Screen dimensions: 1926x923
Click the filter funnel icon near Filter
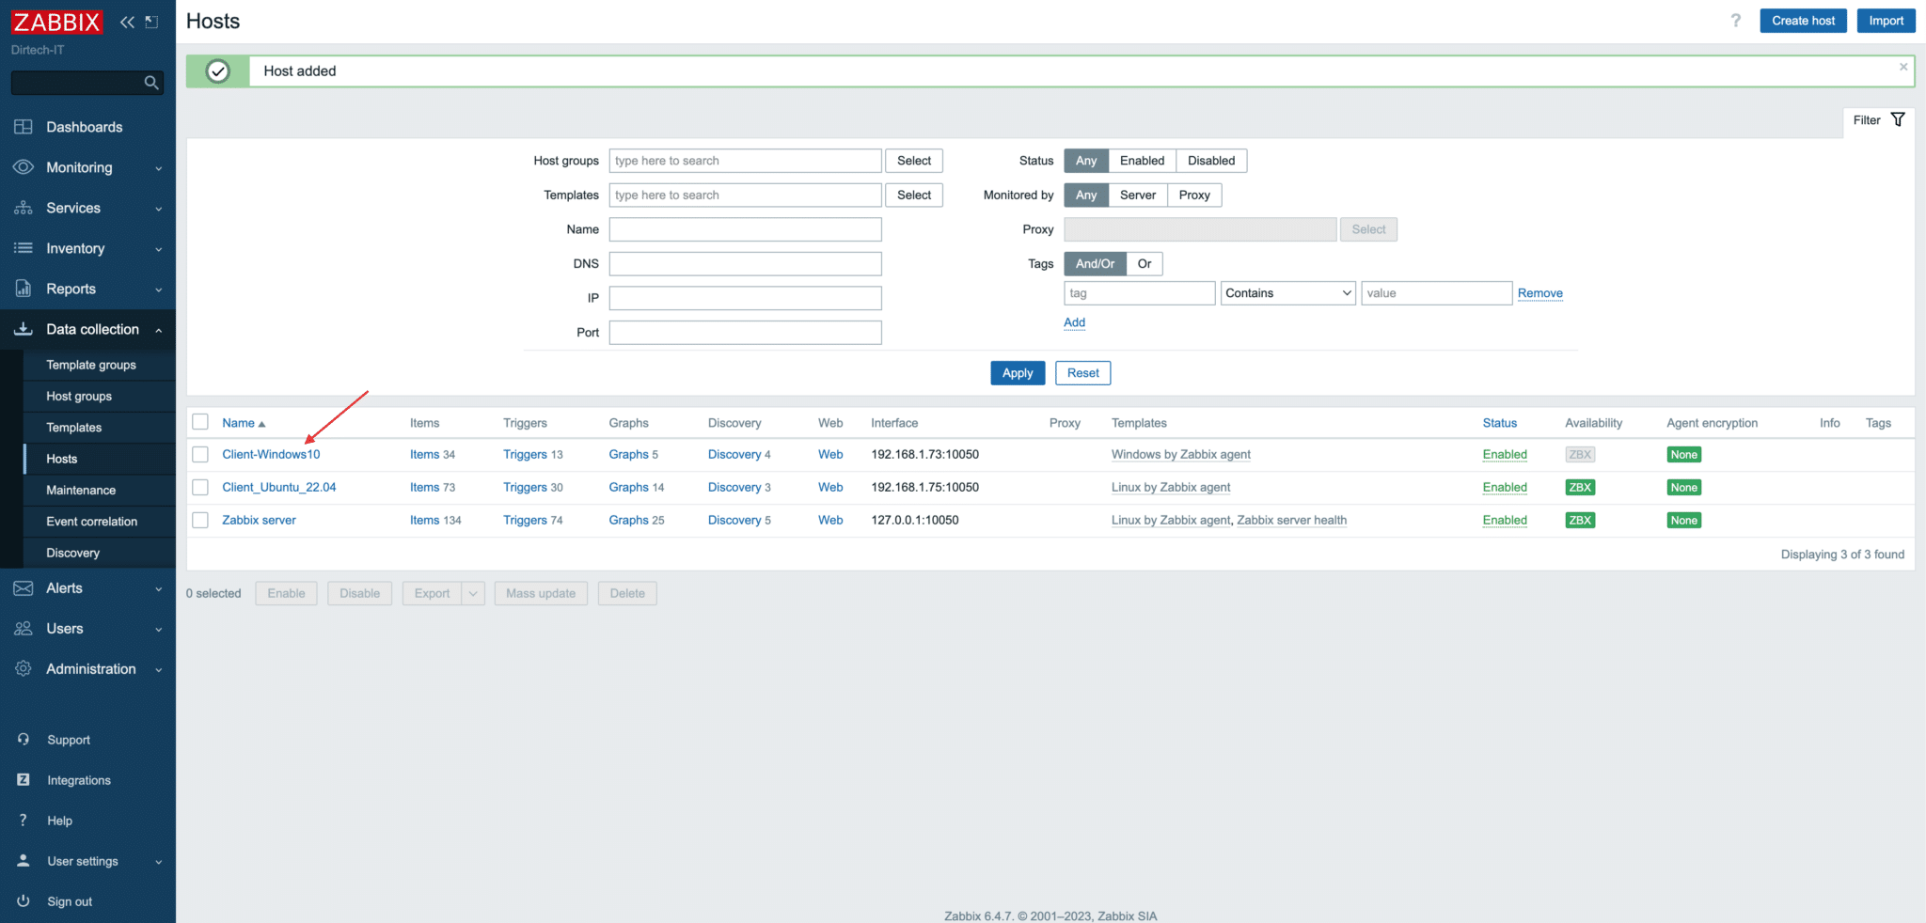1898,120
